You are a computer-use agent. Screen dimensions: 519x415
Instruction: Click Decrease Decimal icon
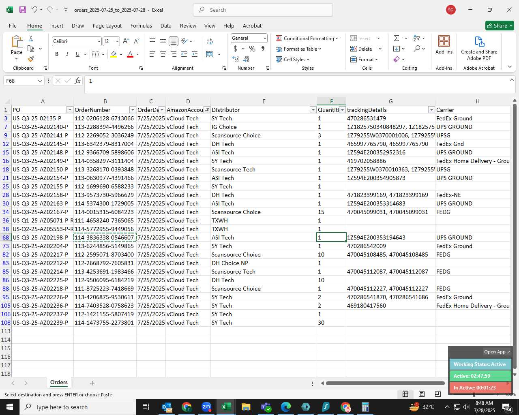pos(246,59)
